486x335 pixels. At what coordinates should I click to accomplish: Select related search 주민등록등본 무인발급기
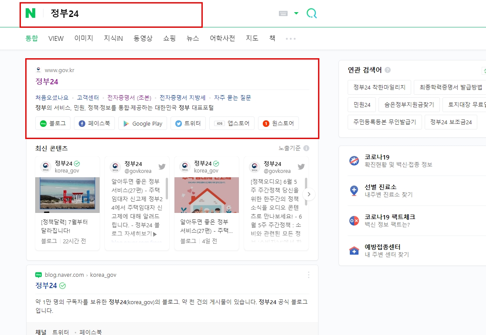tap(385, 122)
